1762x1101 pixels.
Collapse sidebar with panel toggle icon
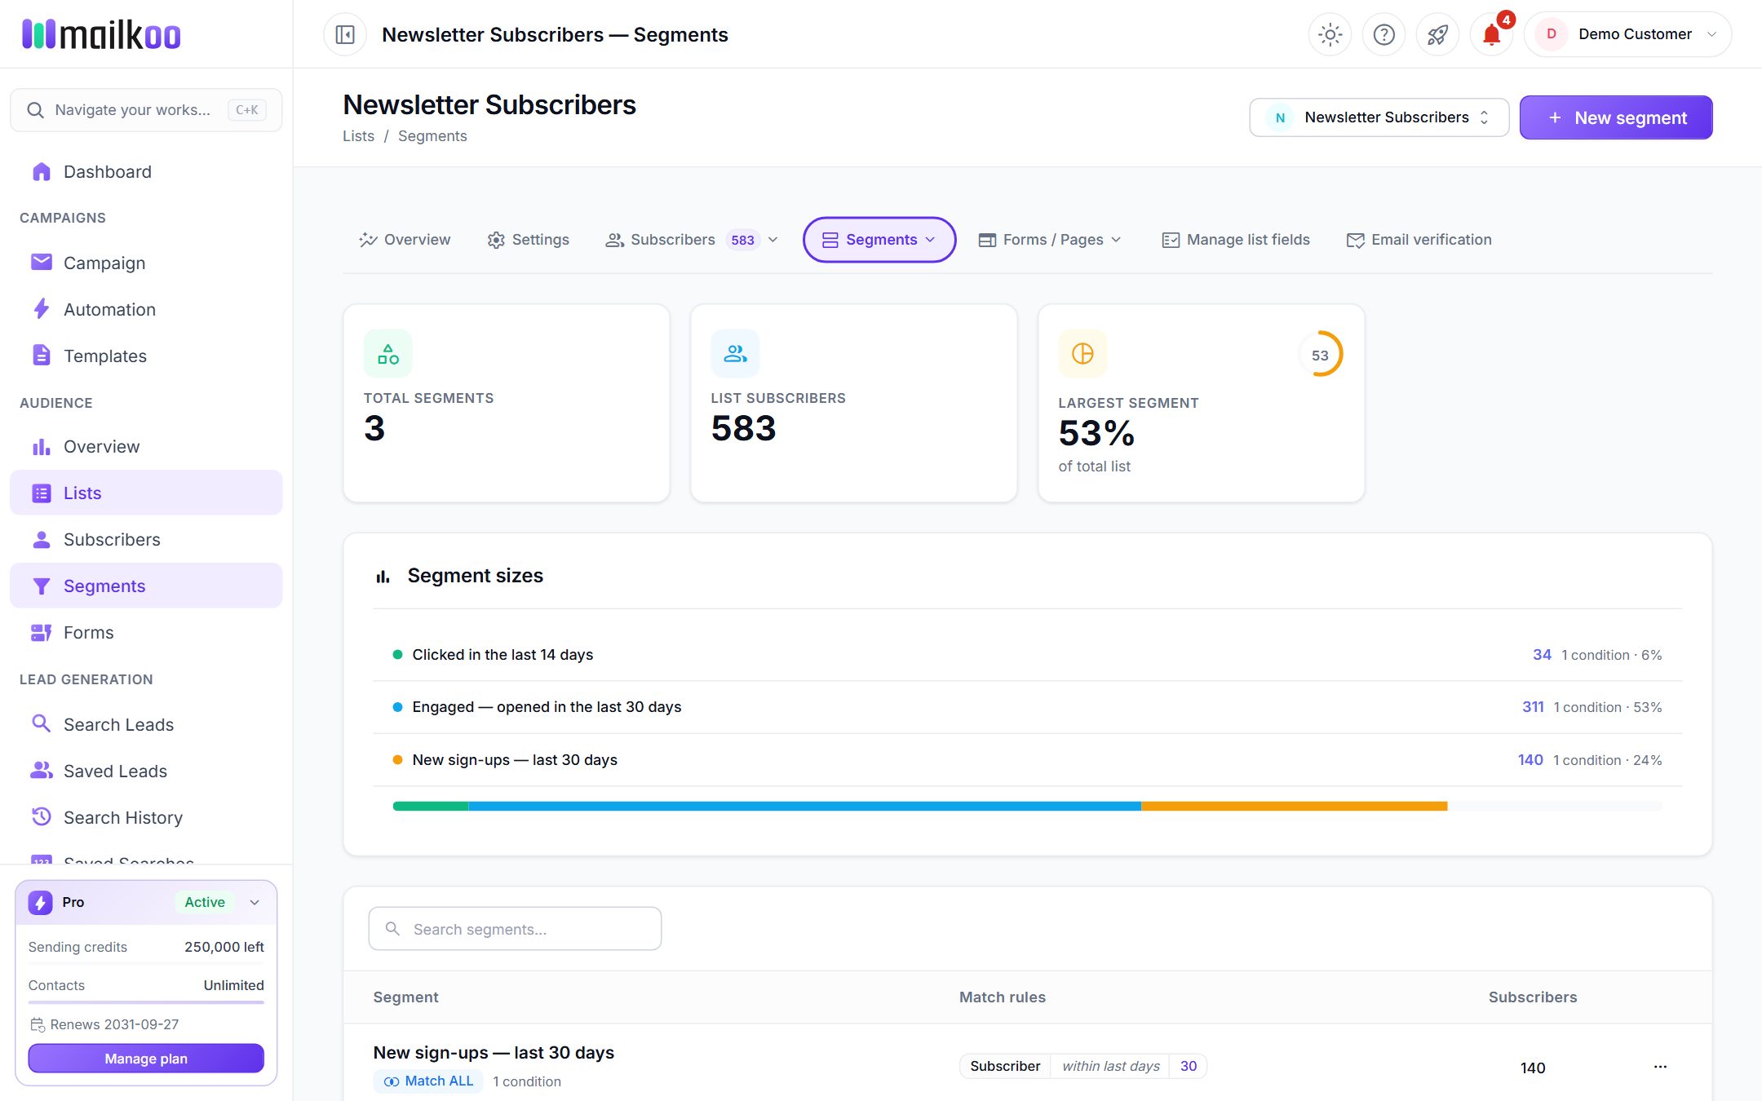click(x=345, y=34)
